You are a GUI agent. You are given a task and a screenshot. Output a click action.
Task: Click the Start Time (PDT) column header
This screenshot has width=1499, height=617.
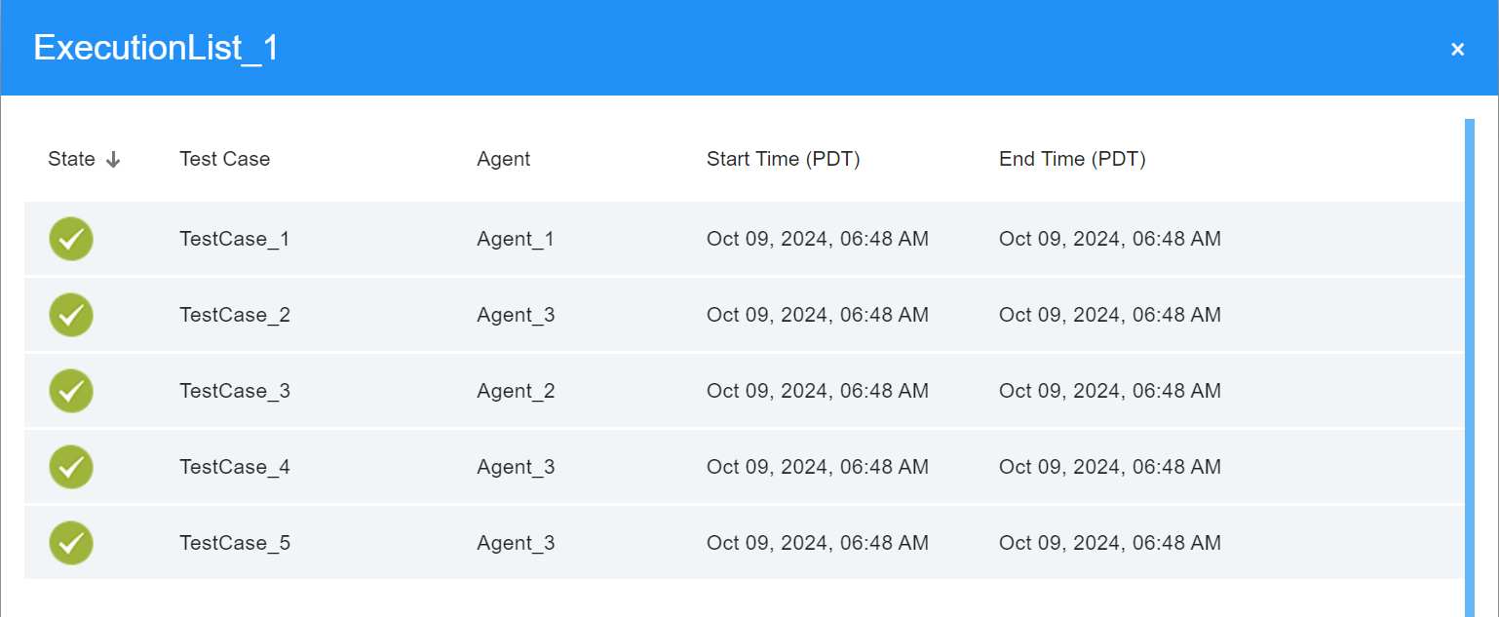tap(783, 159)
